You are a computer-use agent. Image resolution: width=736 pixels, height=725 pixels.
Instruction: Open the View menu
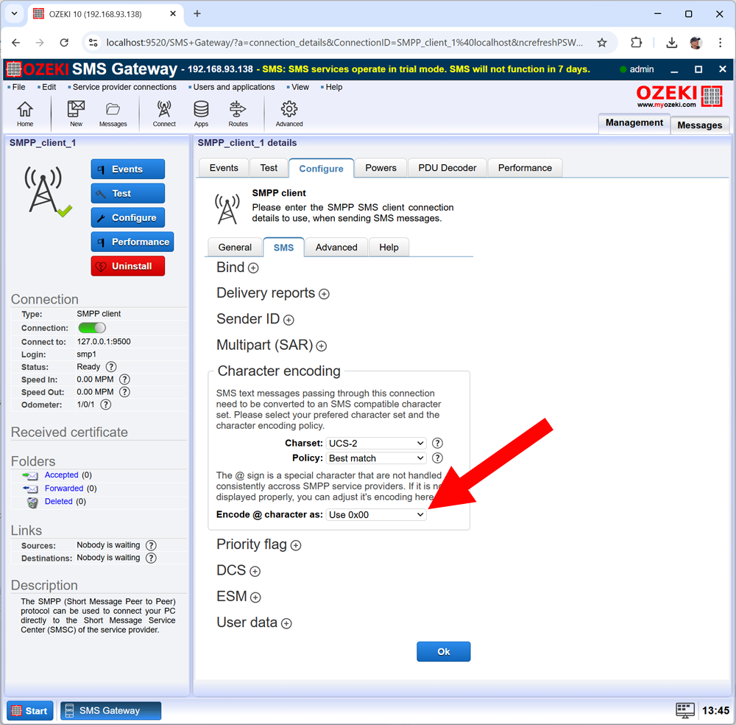[x=300, y=87]
